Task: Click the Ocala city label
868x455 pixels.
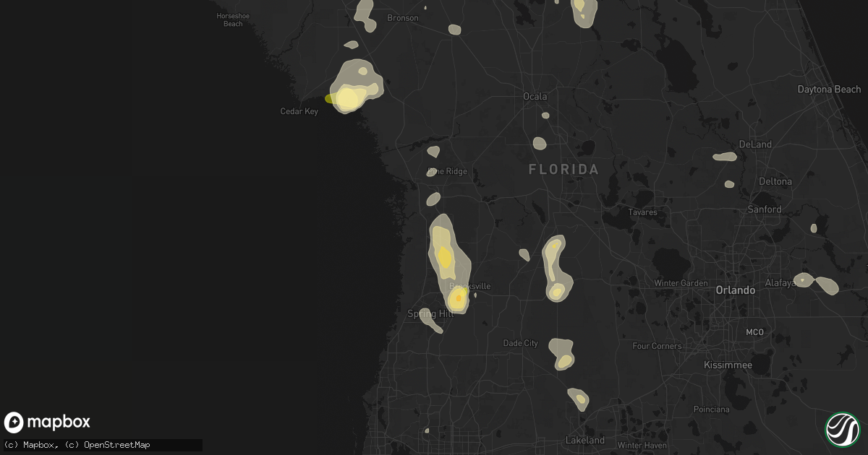Action: pyautogui.click(x=535, y=96)
